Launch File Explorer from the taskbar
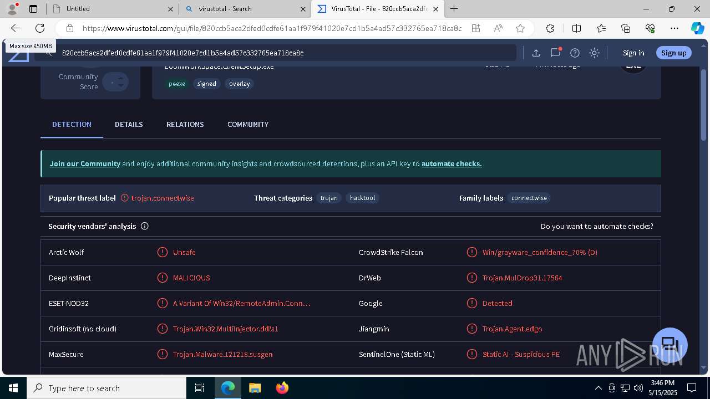 [x=255, y=388]
